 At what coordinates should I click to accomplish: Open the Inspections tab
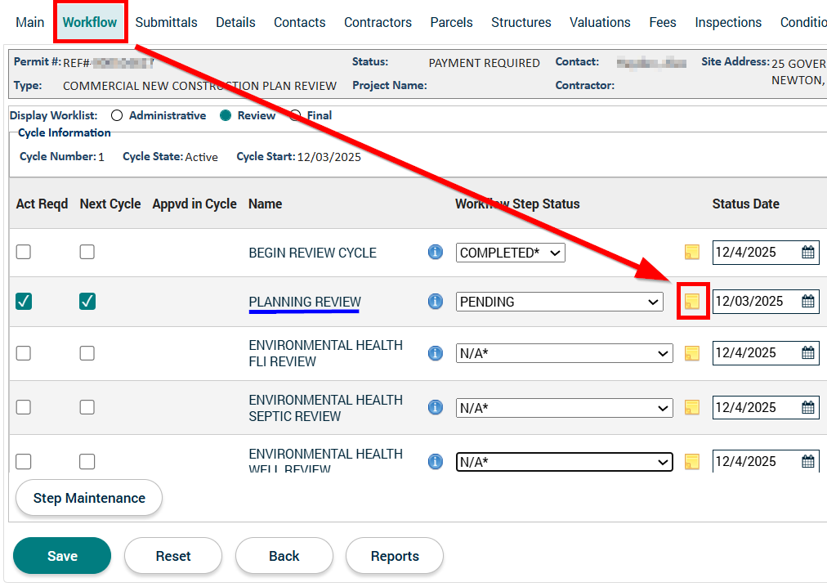click(727, 23)
